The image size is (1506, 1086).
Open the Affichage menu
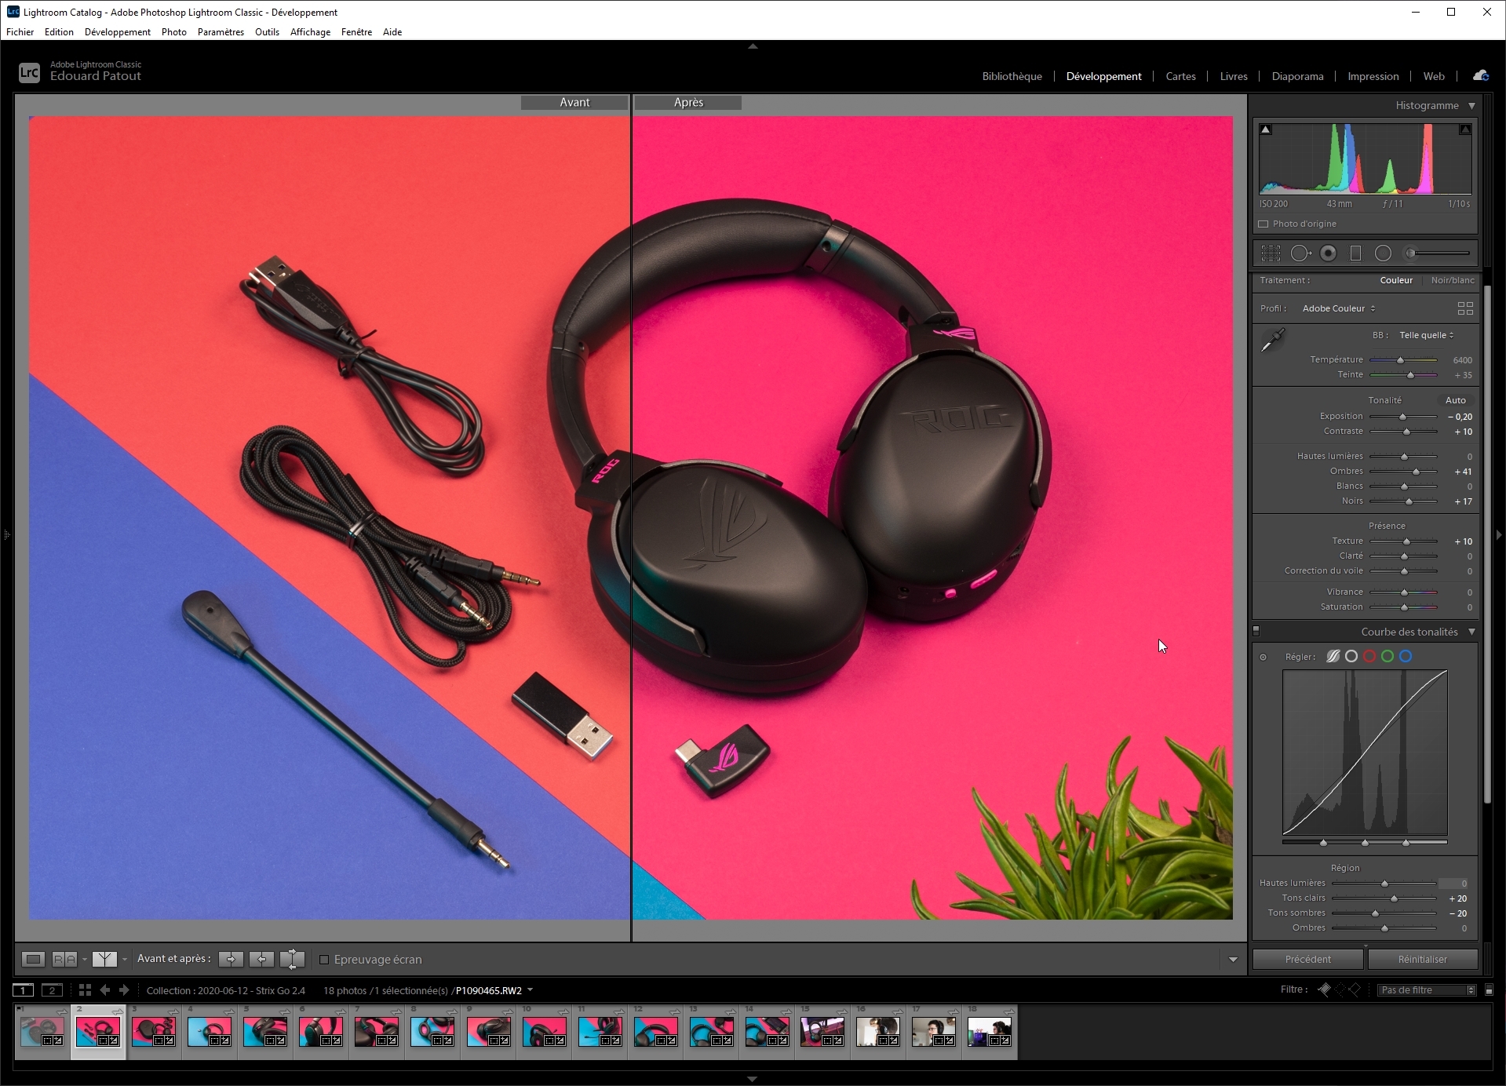pyautogui.click(x=310, y=32)
